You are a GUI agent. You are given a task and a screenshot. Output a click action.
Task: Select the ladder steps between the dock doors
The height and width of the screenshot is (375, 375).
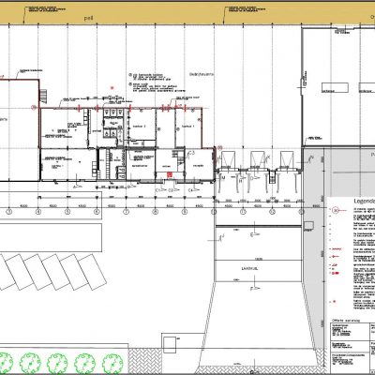point(273,177)
